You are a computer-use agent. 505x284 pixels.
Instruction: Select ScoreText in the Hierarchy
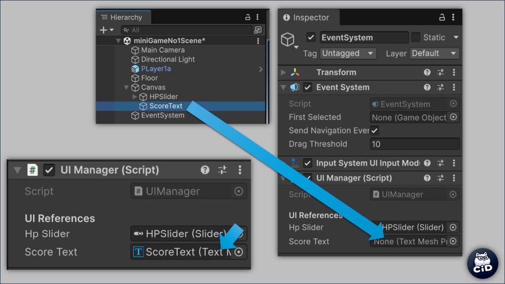[166, 106]
